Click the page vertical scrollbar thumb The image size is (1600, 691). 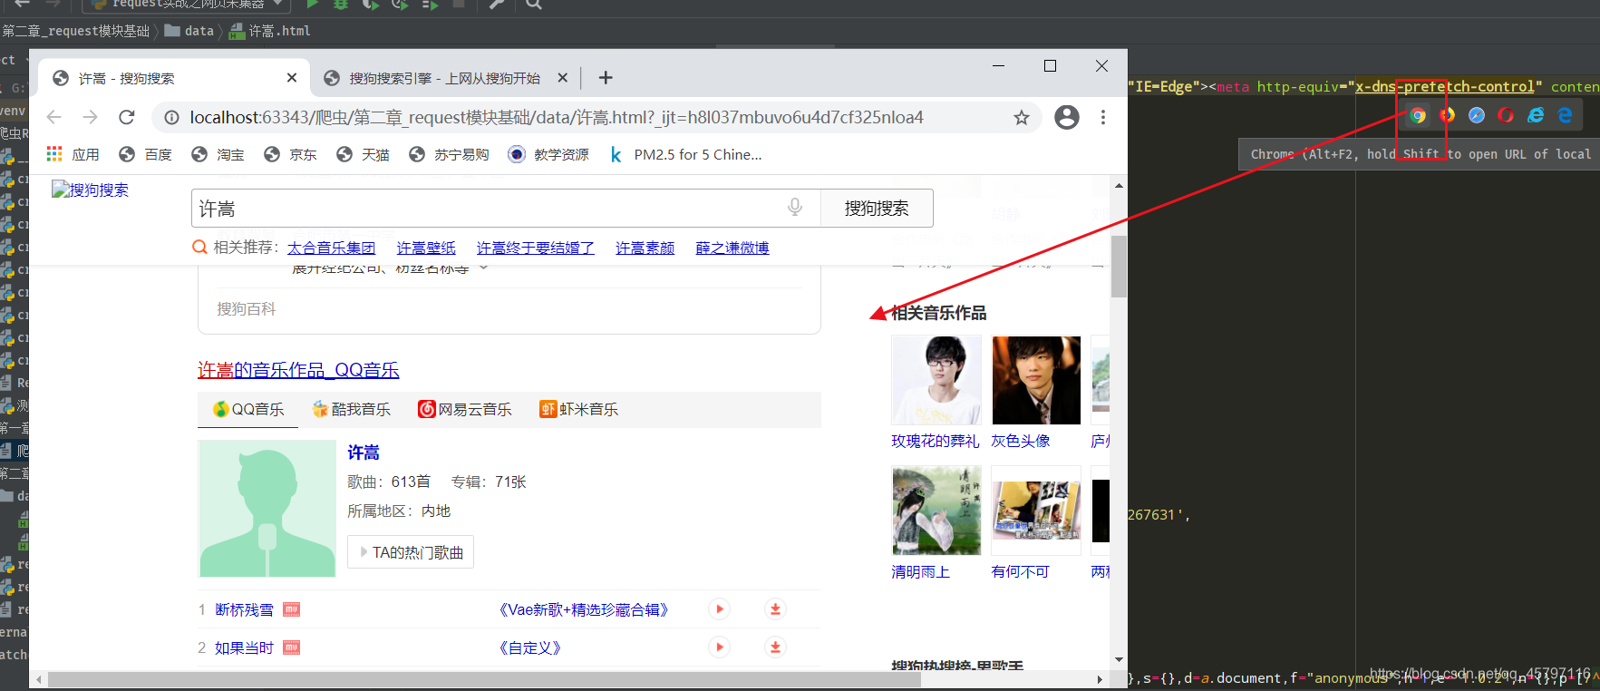click(x=1119, y=267)
